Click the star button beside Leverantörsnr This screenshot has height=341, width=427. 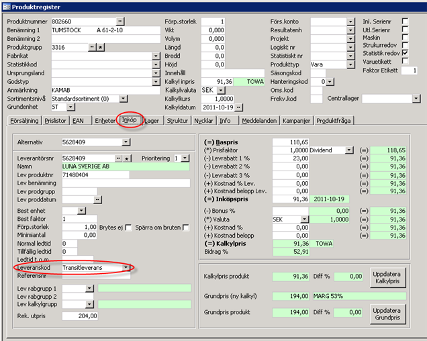[x=127, y=158]
